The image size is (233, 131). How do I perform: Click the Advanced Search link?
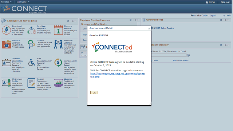(181, 60)
